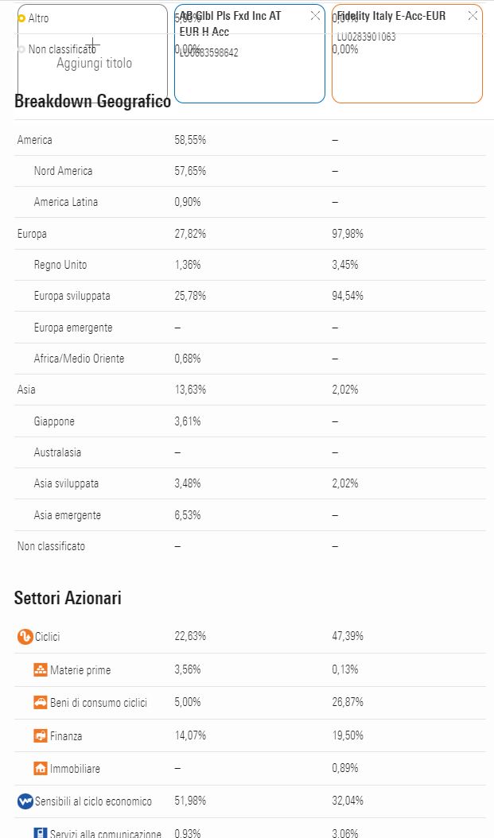Click the yellow Altro legend dot
This screenshot has width=494, height=838.
point(21,18)
